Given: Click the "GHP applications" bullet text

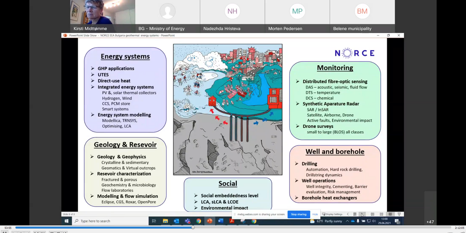Looking at the screenshot, I should coord(116,68).
